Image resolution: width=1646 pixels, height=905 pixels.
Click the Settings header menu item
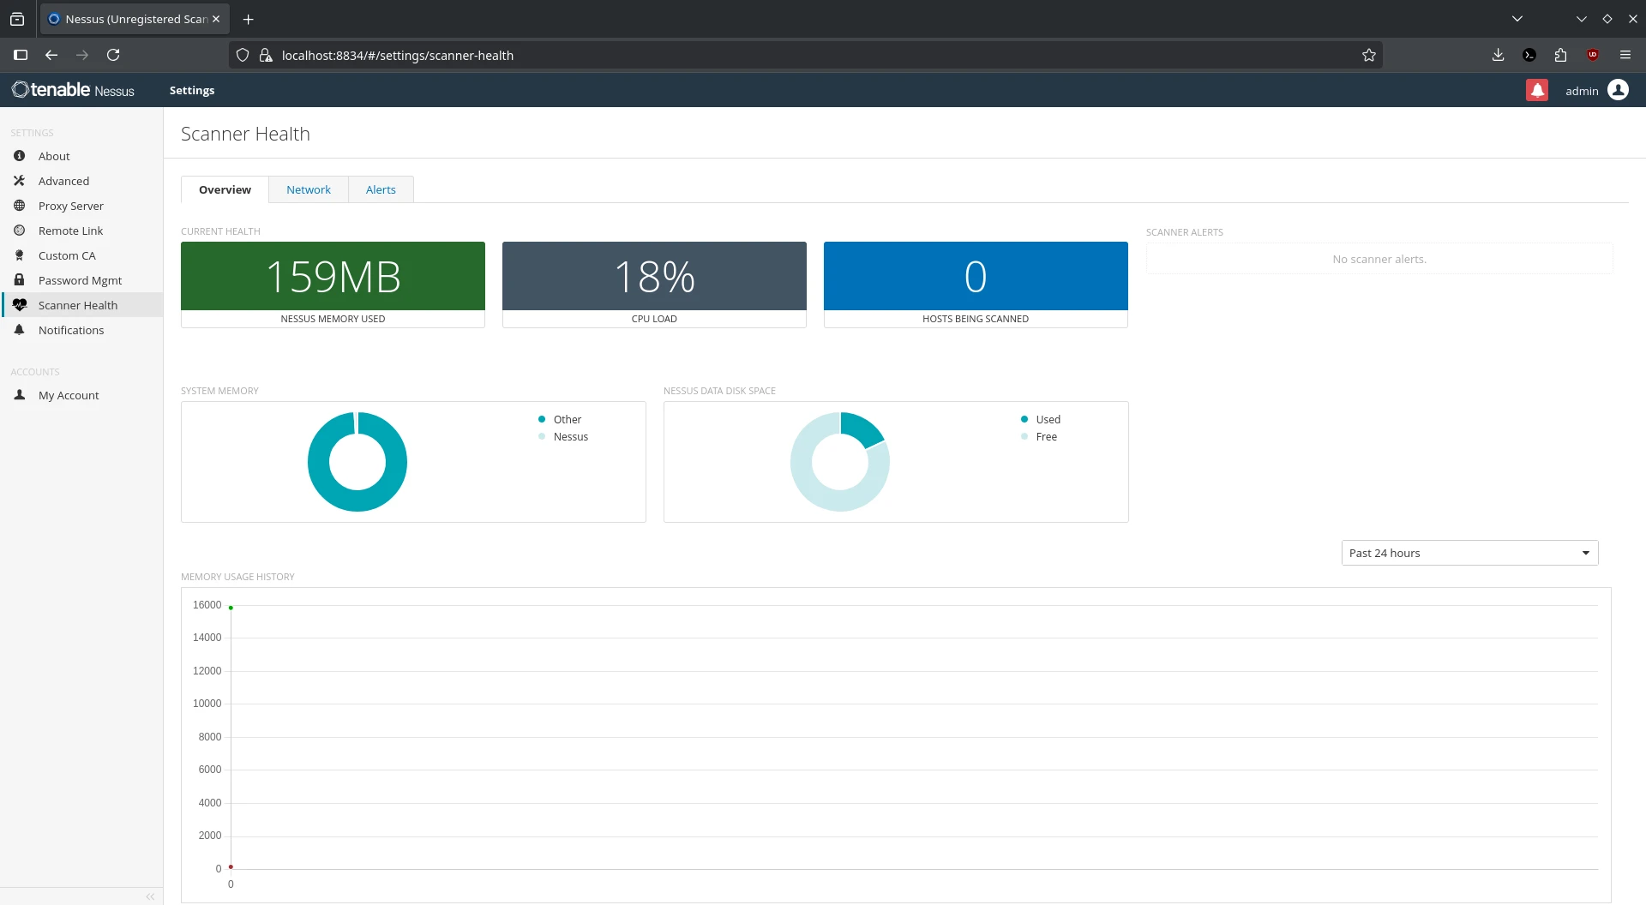[x=192, y=90]
